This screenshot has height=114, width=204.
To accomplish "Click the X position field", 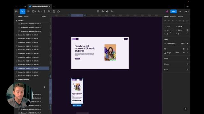I will pyautogui.click(x=169, y=27).
